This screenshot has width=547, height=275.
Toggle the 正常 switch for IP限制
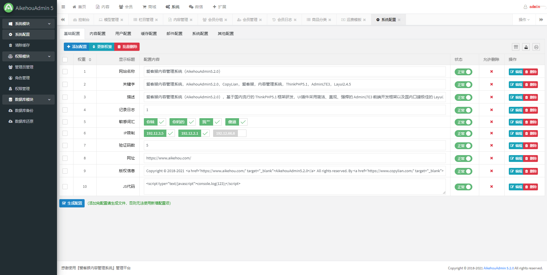(463, 134)
